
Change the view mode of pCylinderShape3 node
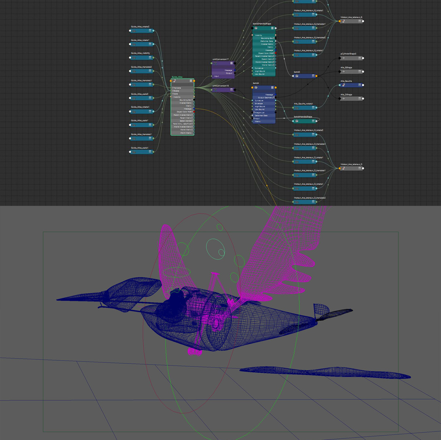point(360,58)
